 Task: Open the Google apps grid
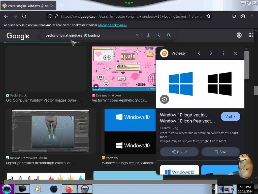(x=250, y=35)
